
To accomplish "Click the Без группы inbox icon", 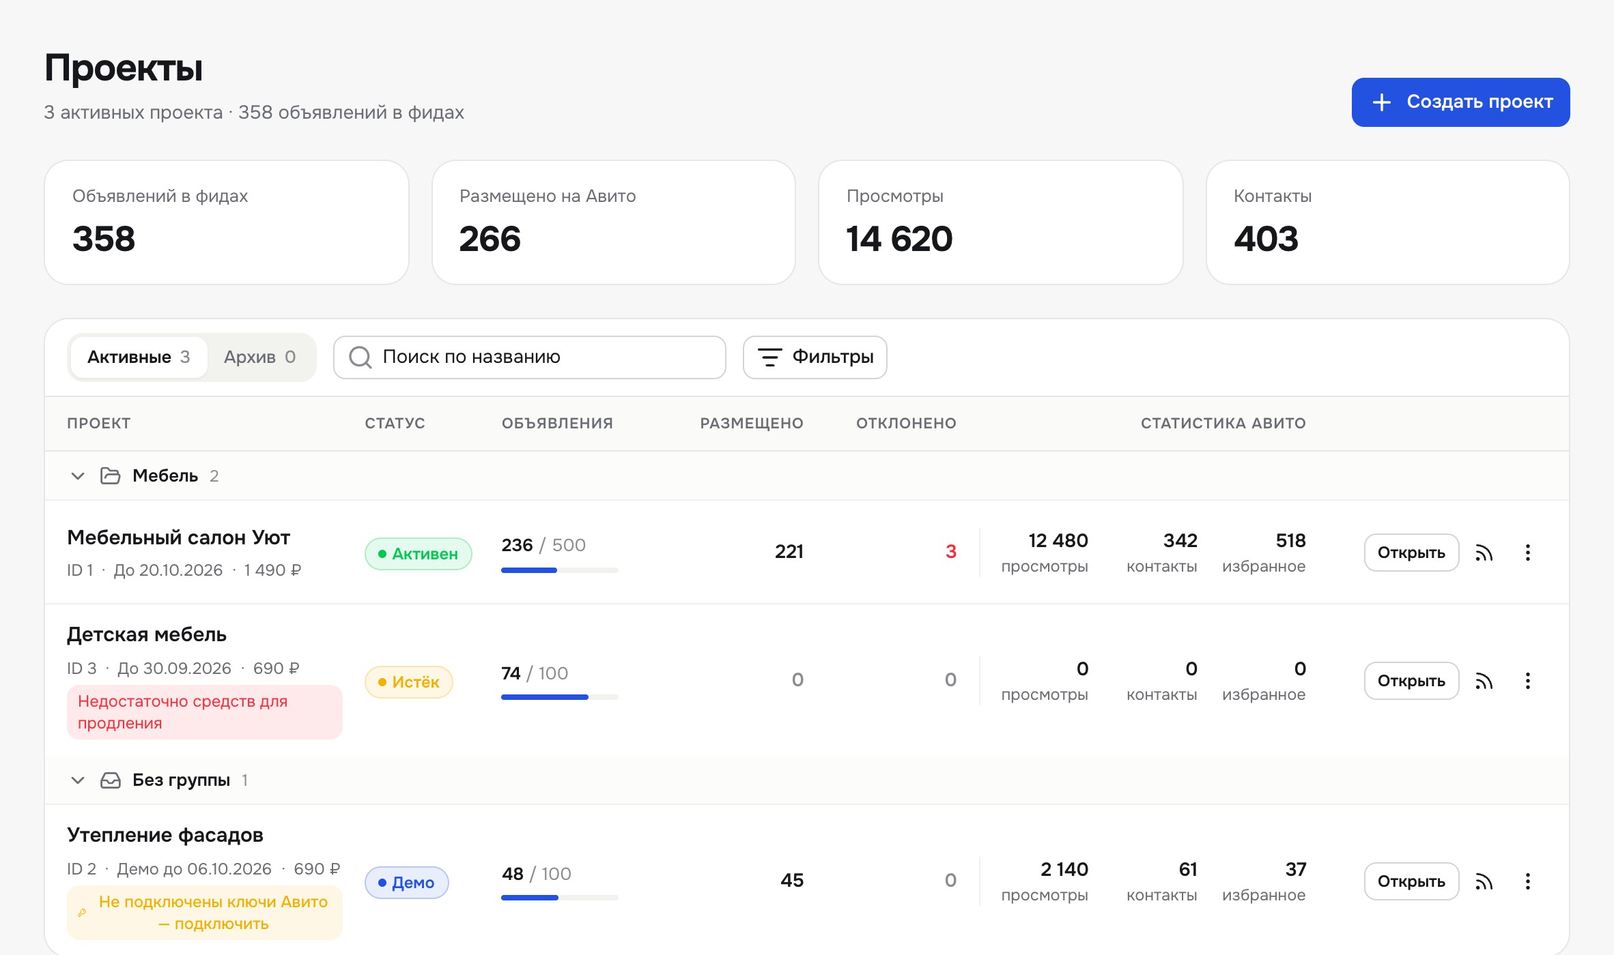I will pos(111,780).
